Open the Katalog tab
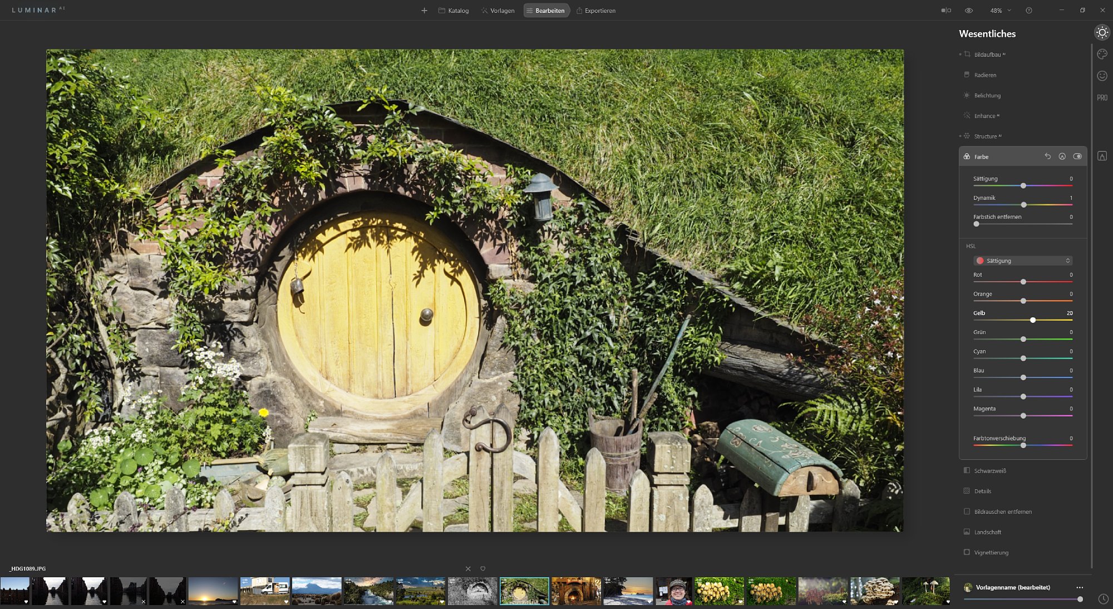 tap(454, 11)
